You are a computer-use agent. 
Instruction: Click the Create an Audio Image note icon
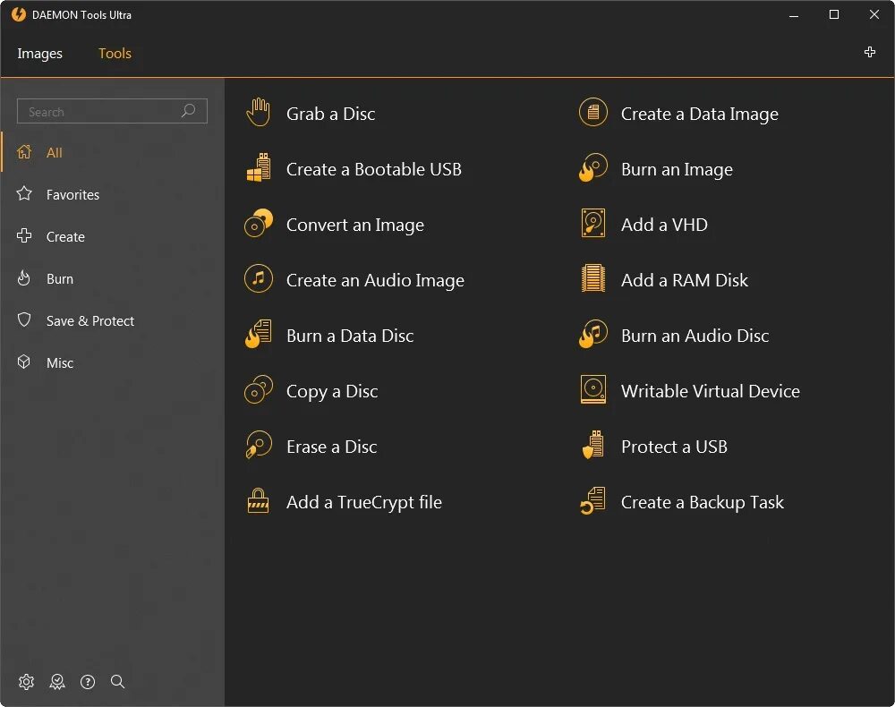pos(259,278)
